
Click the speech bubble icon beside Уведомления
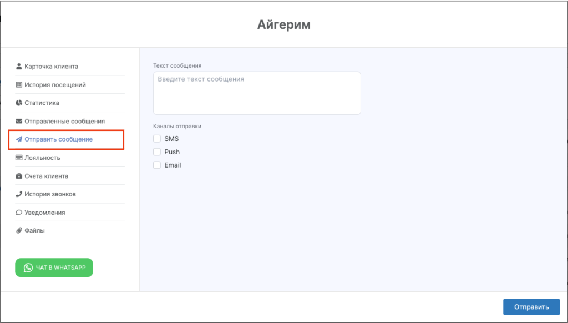coord(19,213)
